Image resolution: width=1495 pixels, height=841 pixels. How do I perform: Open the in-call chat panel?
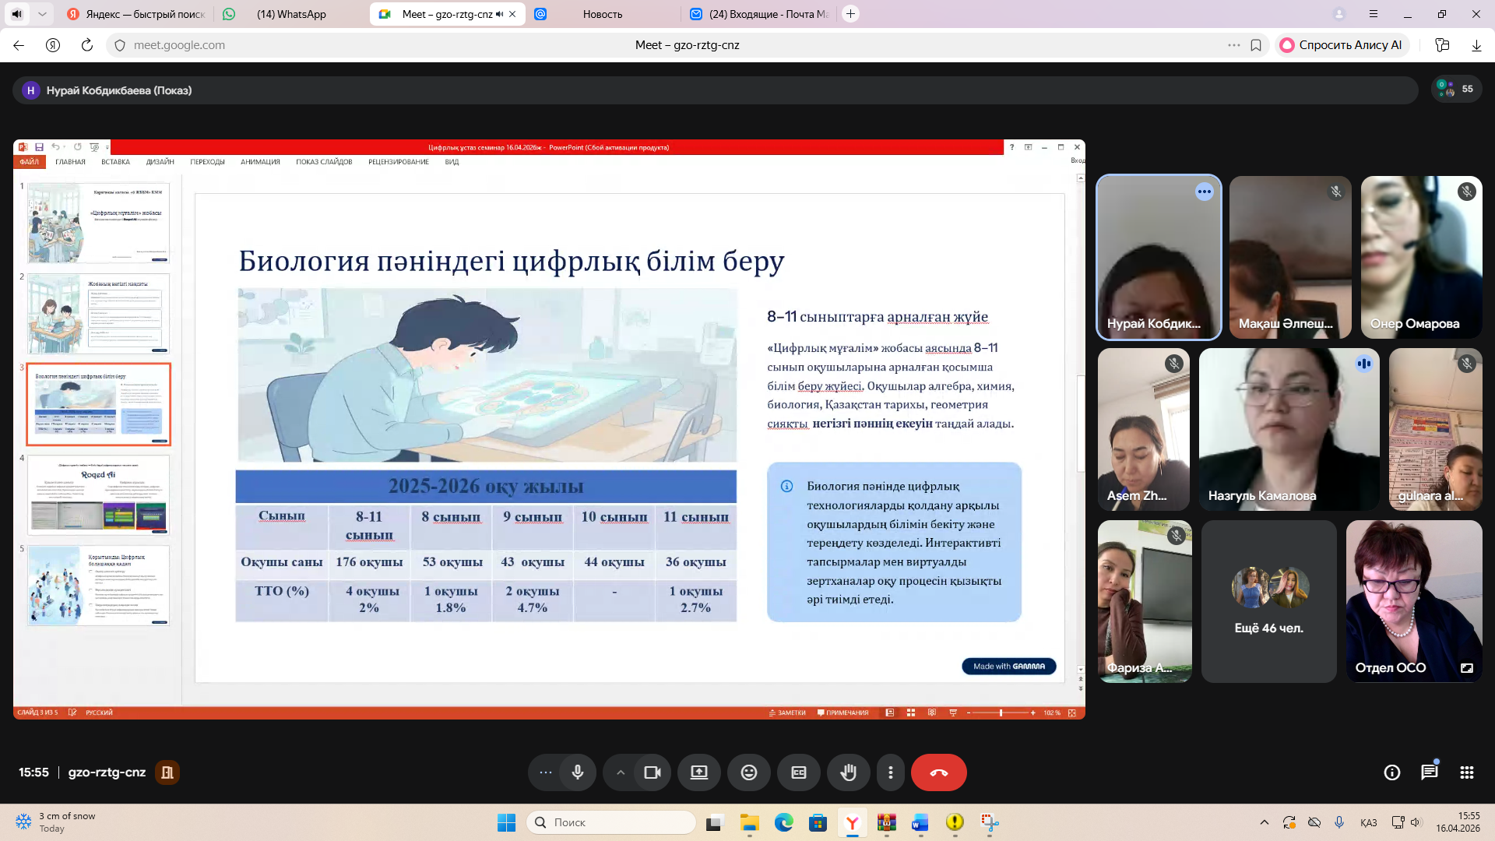[x=1429, y=772]
